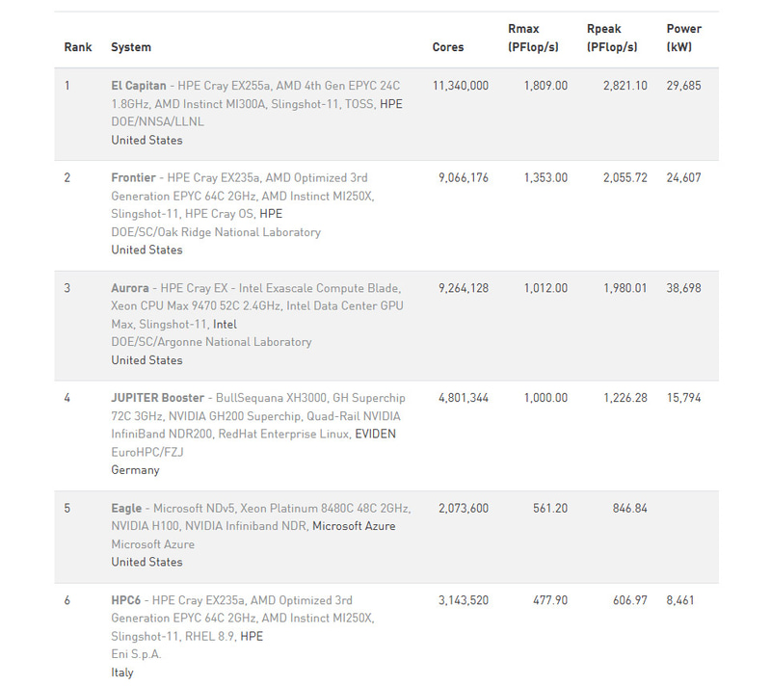Click the Rpeak (PFlop/s) column header
Image resolution: width=771 pixels, height=686 pixels.
click(x=612, y=39)
